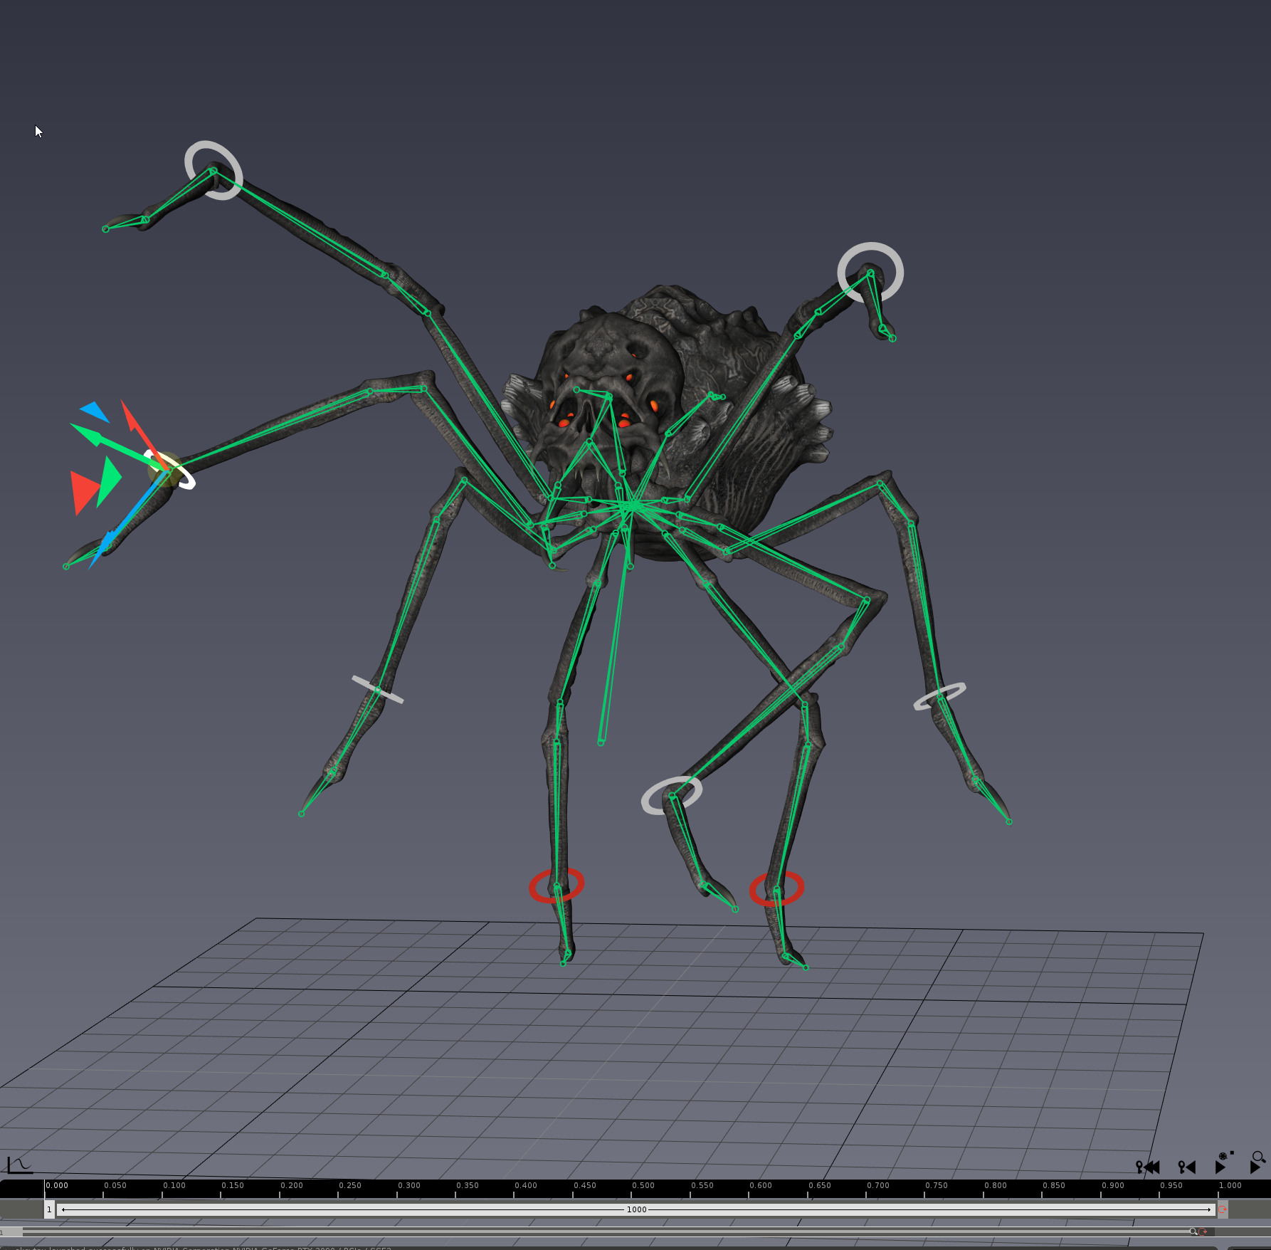1271x1250 pixels.
Task: Click the frame range bar labeled 1000
Action: (636, 1209)
